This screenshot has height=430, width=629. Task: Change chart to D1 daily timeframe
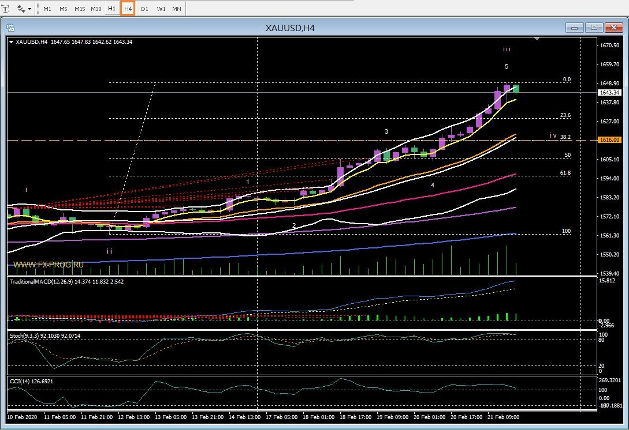click(x=144, y=9)
